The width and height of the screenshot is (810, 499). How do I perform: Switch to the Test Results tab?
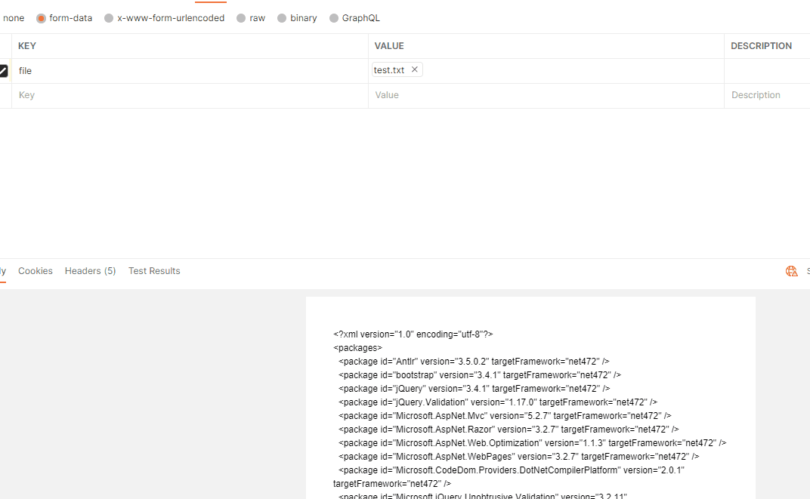click(x=154, y=271)
